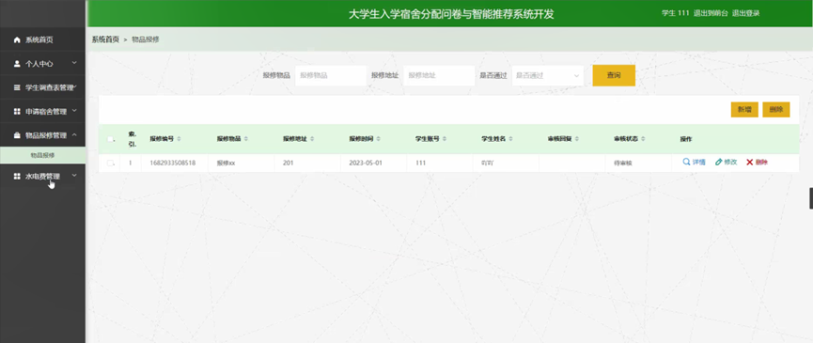Sort by the 审核回复 column arrows
This screenshot has height=343, width=813.
(577, 139)
